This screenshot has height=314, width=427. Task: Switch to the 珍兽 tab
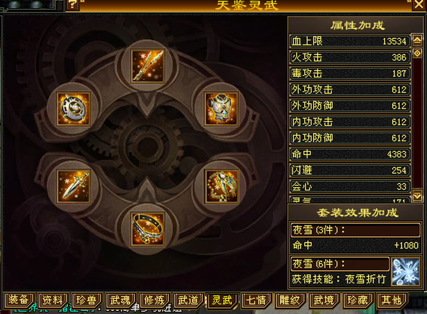(86, 300)
